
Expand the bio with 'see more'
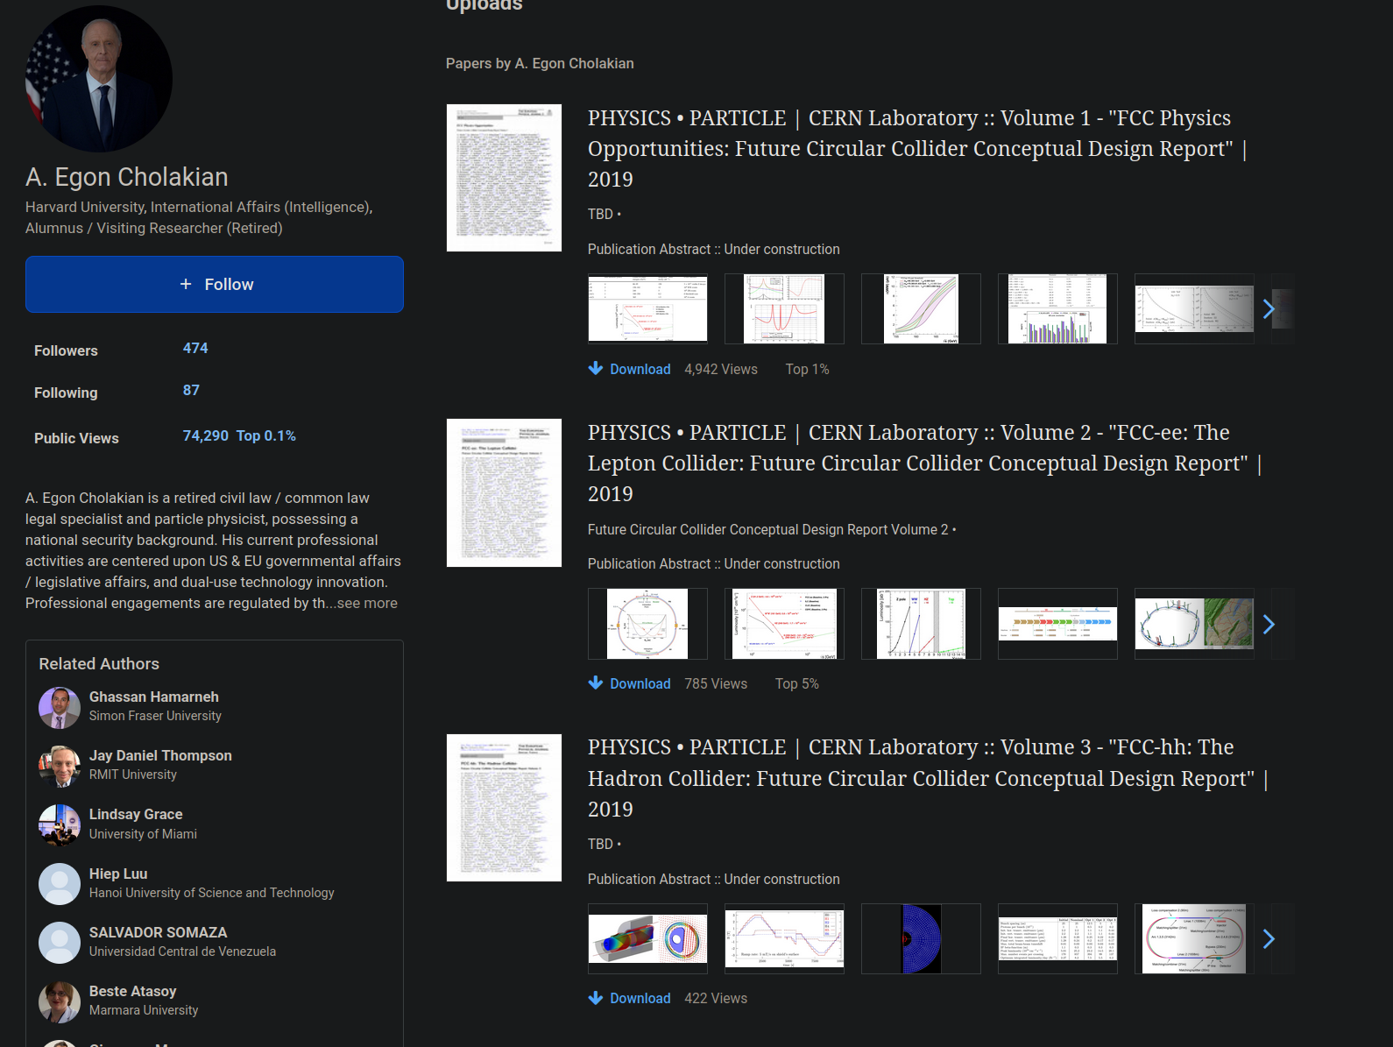click(x=367, y=603)
